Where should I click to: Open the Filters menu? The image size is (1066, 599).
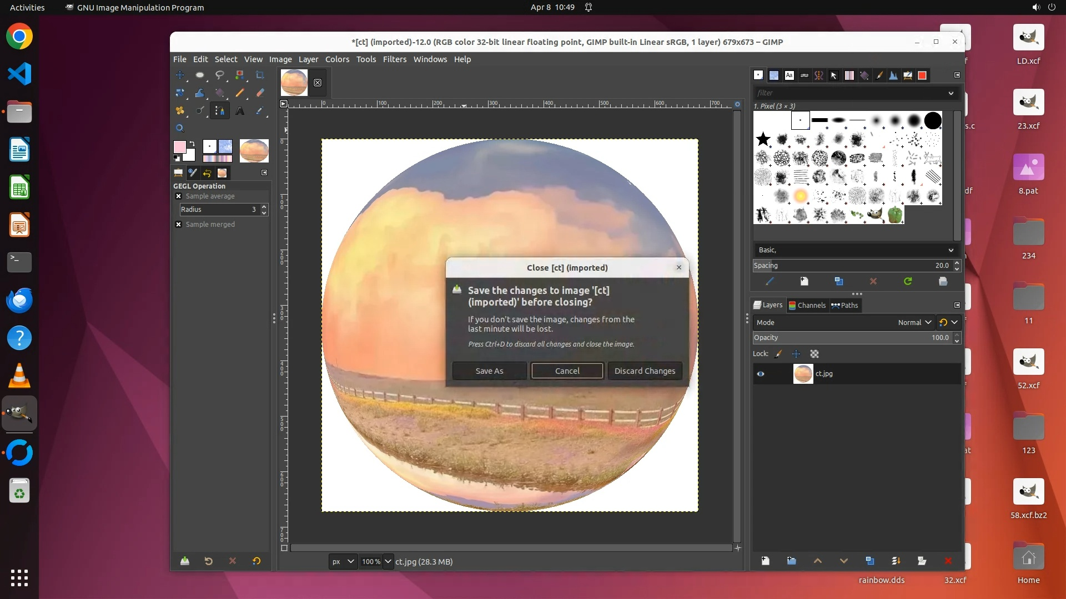coord(394,59)
